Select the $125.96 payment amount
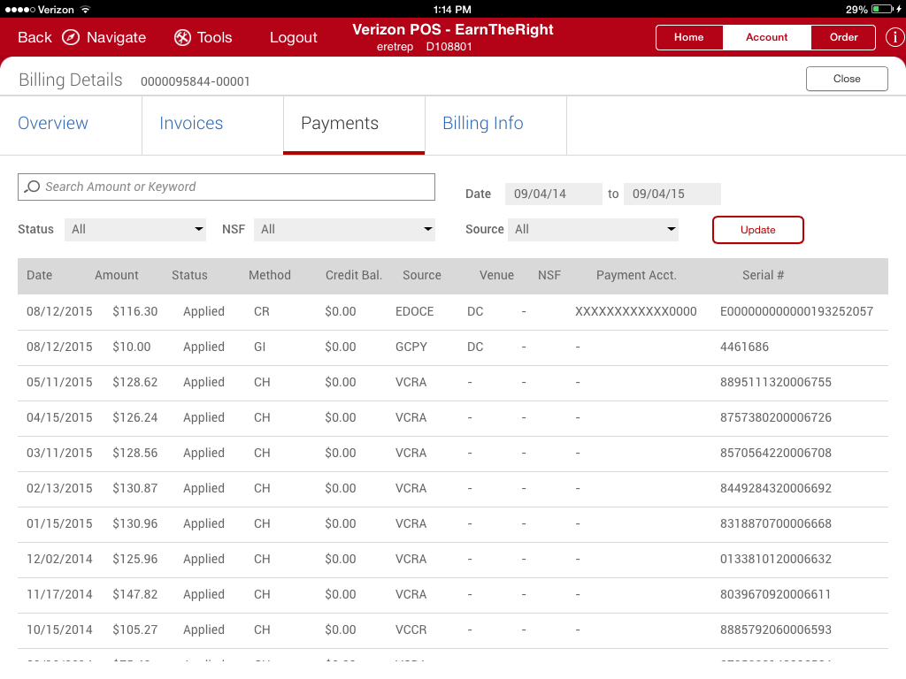The height and width of the screenshot is (679, 906). [x=135, y=559]
